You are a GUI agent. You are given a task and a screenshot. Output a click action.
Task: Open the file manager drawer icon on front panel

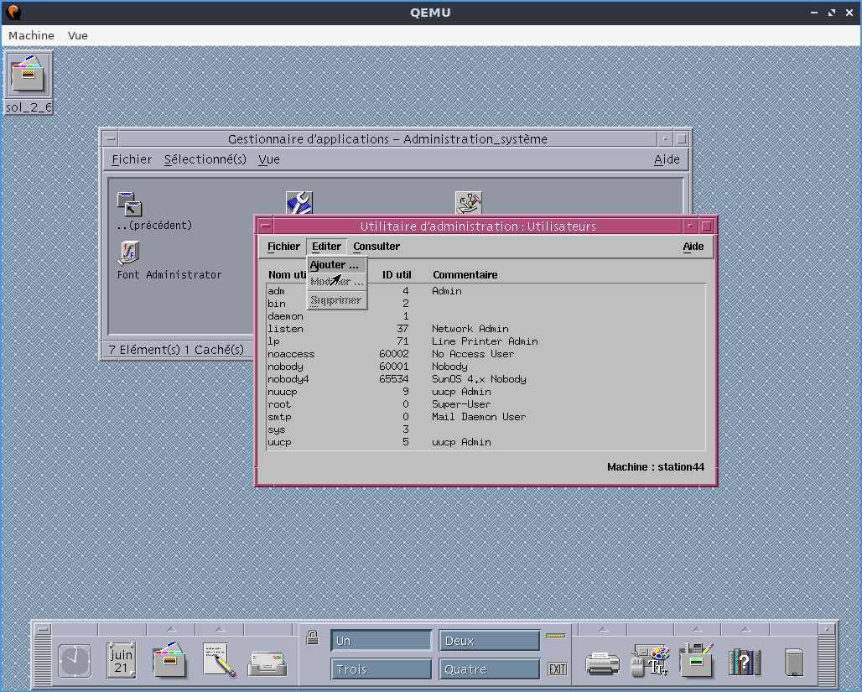pyautogui.click(x=170, y=659)
